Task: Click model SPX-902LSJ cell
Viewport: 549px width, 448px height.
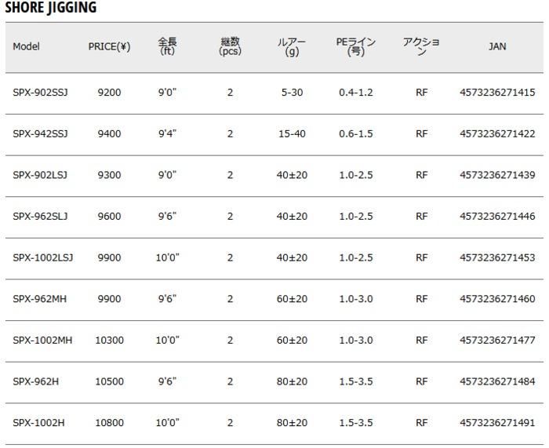Action: (40, 175)
